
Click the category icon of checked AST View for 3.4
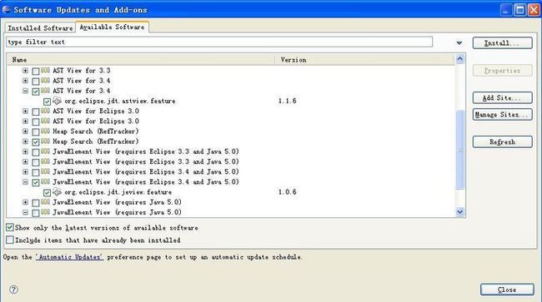(45, 91)
